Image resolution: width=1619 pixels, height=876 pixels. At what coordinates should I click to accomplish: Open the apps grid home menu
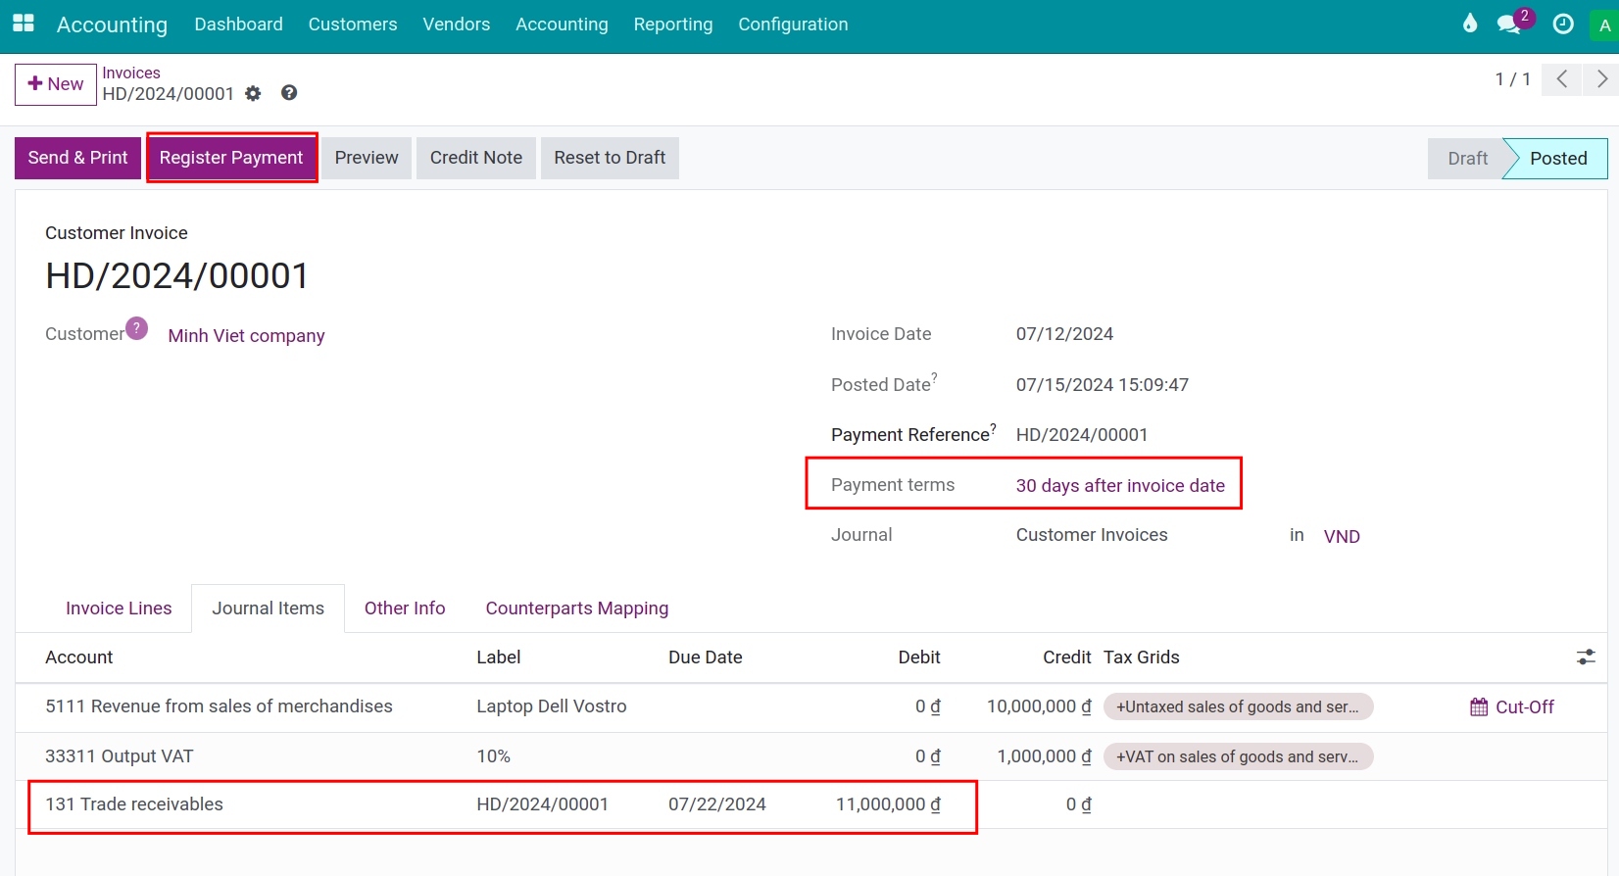[x=24, y=24]
